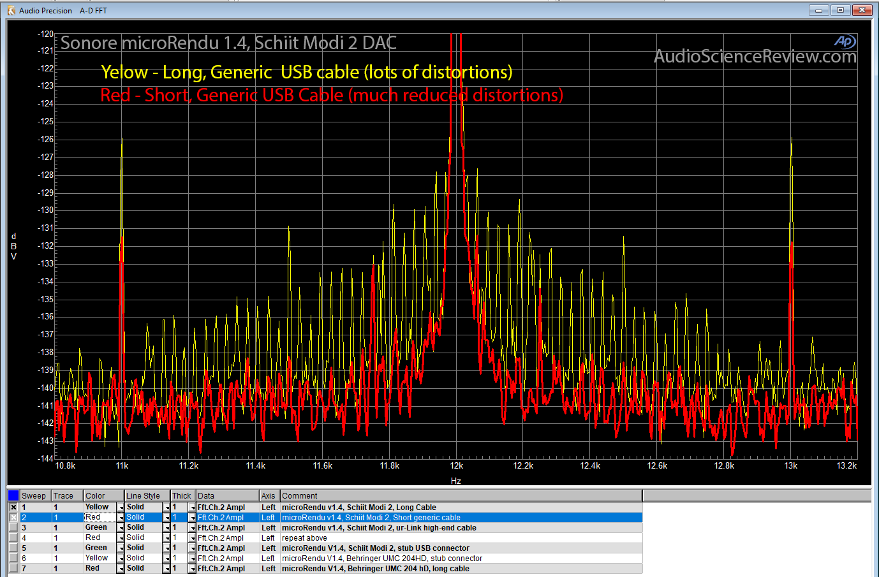Click the 13k frequency axis tick label
Screen dimensions: 879x577
pos(791,466)
